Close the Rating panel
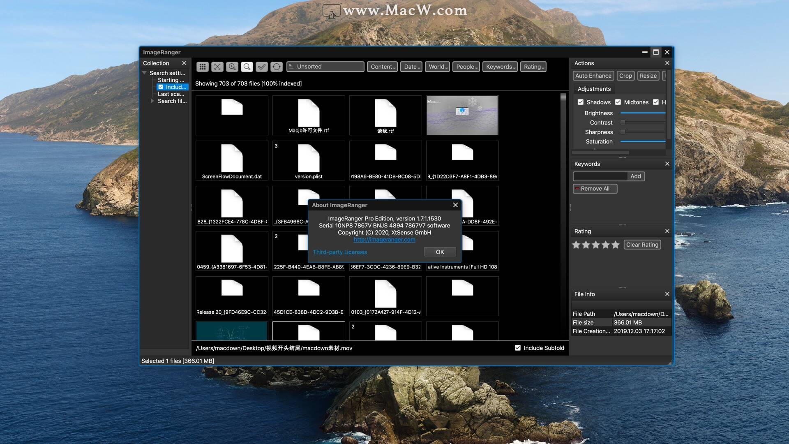This screenshot has width=789, height=444. [x=667, y=231]
